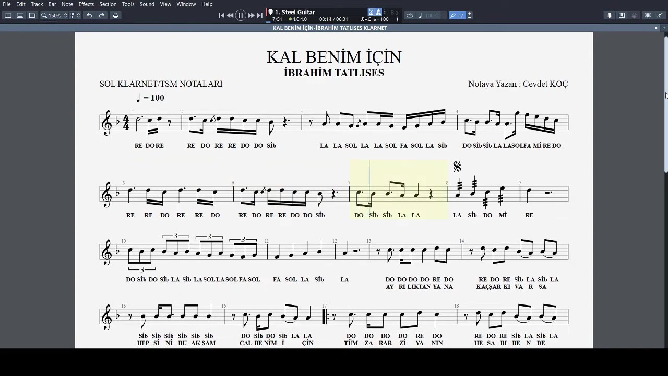Click the lyric KAÇŞAR KI VA R SA
This screenshot has height=376, width=668.
click(x=511, y=287)
